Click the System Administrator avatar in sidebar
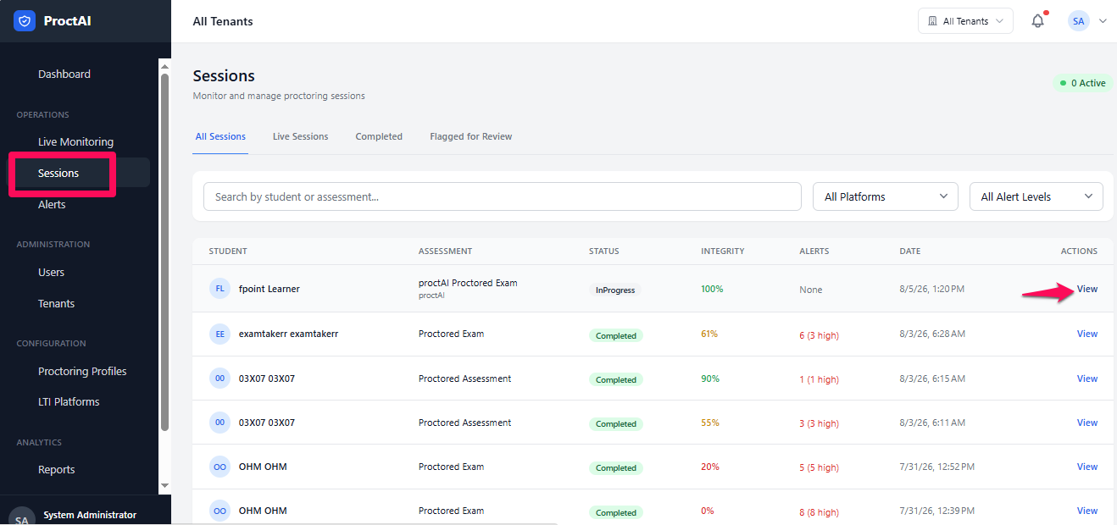 tap(20, 516)
